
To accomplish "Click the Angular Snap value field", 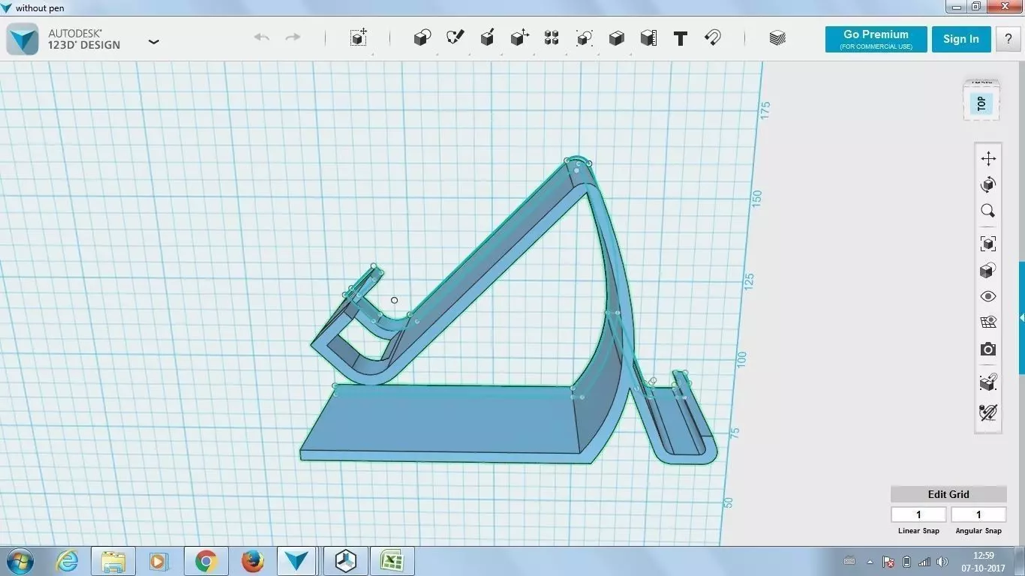I will coord(978,514).
